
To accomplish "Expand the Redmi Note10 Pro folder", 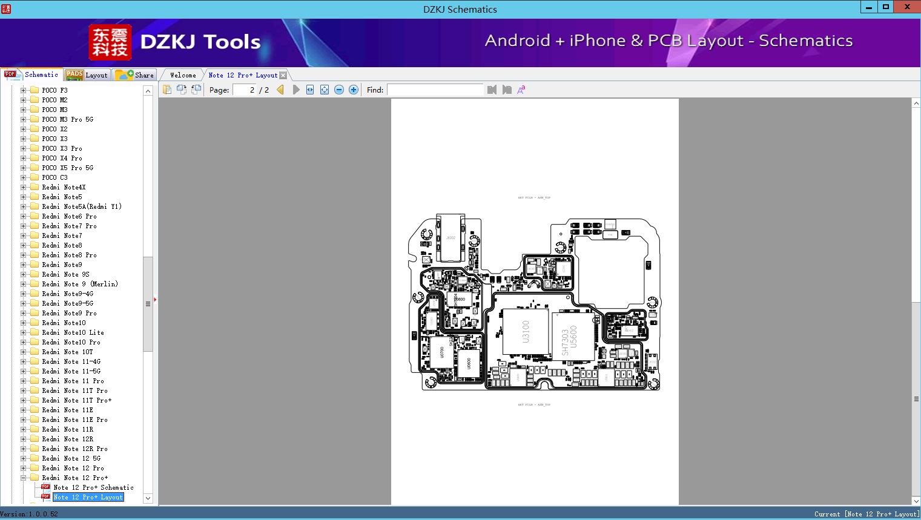I will (24, 342).
